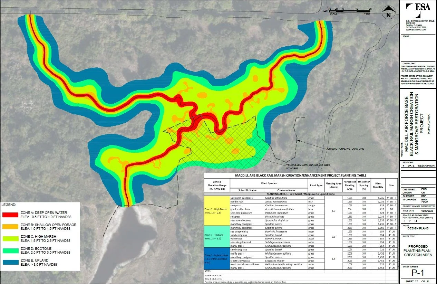Click the 'Size' column header

coord(391,185)
